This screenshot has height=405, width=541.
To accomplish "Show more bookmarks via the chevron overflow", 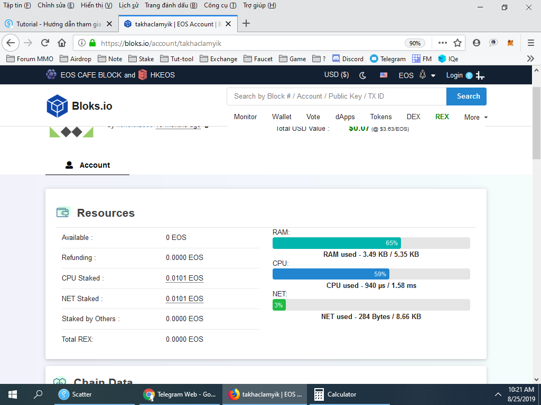I will coord(530,59).
